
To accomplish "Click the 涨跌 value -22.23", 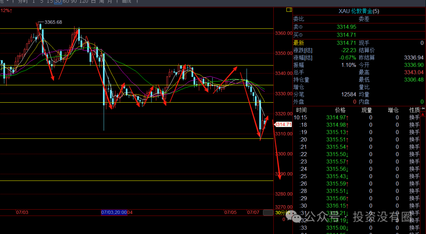I will pos(349,50).
